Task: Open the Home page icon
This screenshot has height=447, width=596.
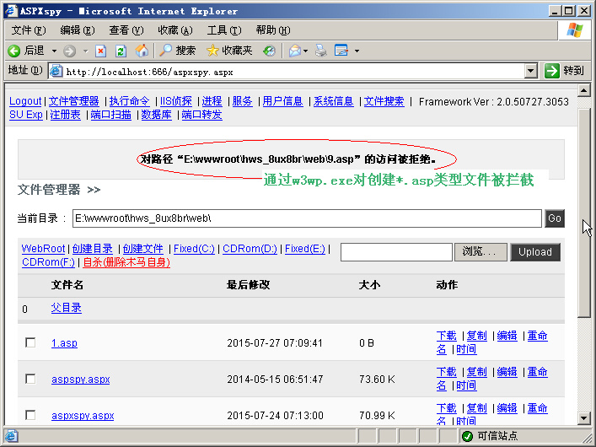Action: (x=142, y=51)
